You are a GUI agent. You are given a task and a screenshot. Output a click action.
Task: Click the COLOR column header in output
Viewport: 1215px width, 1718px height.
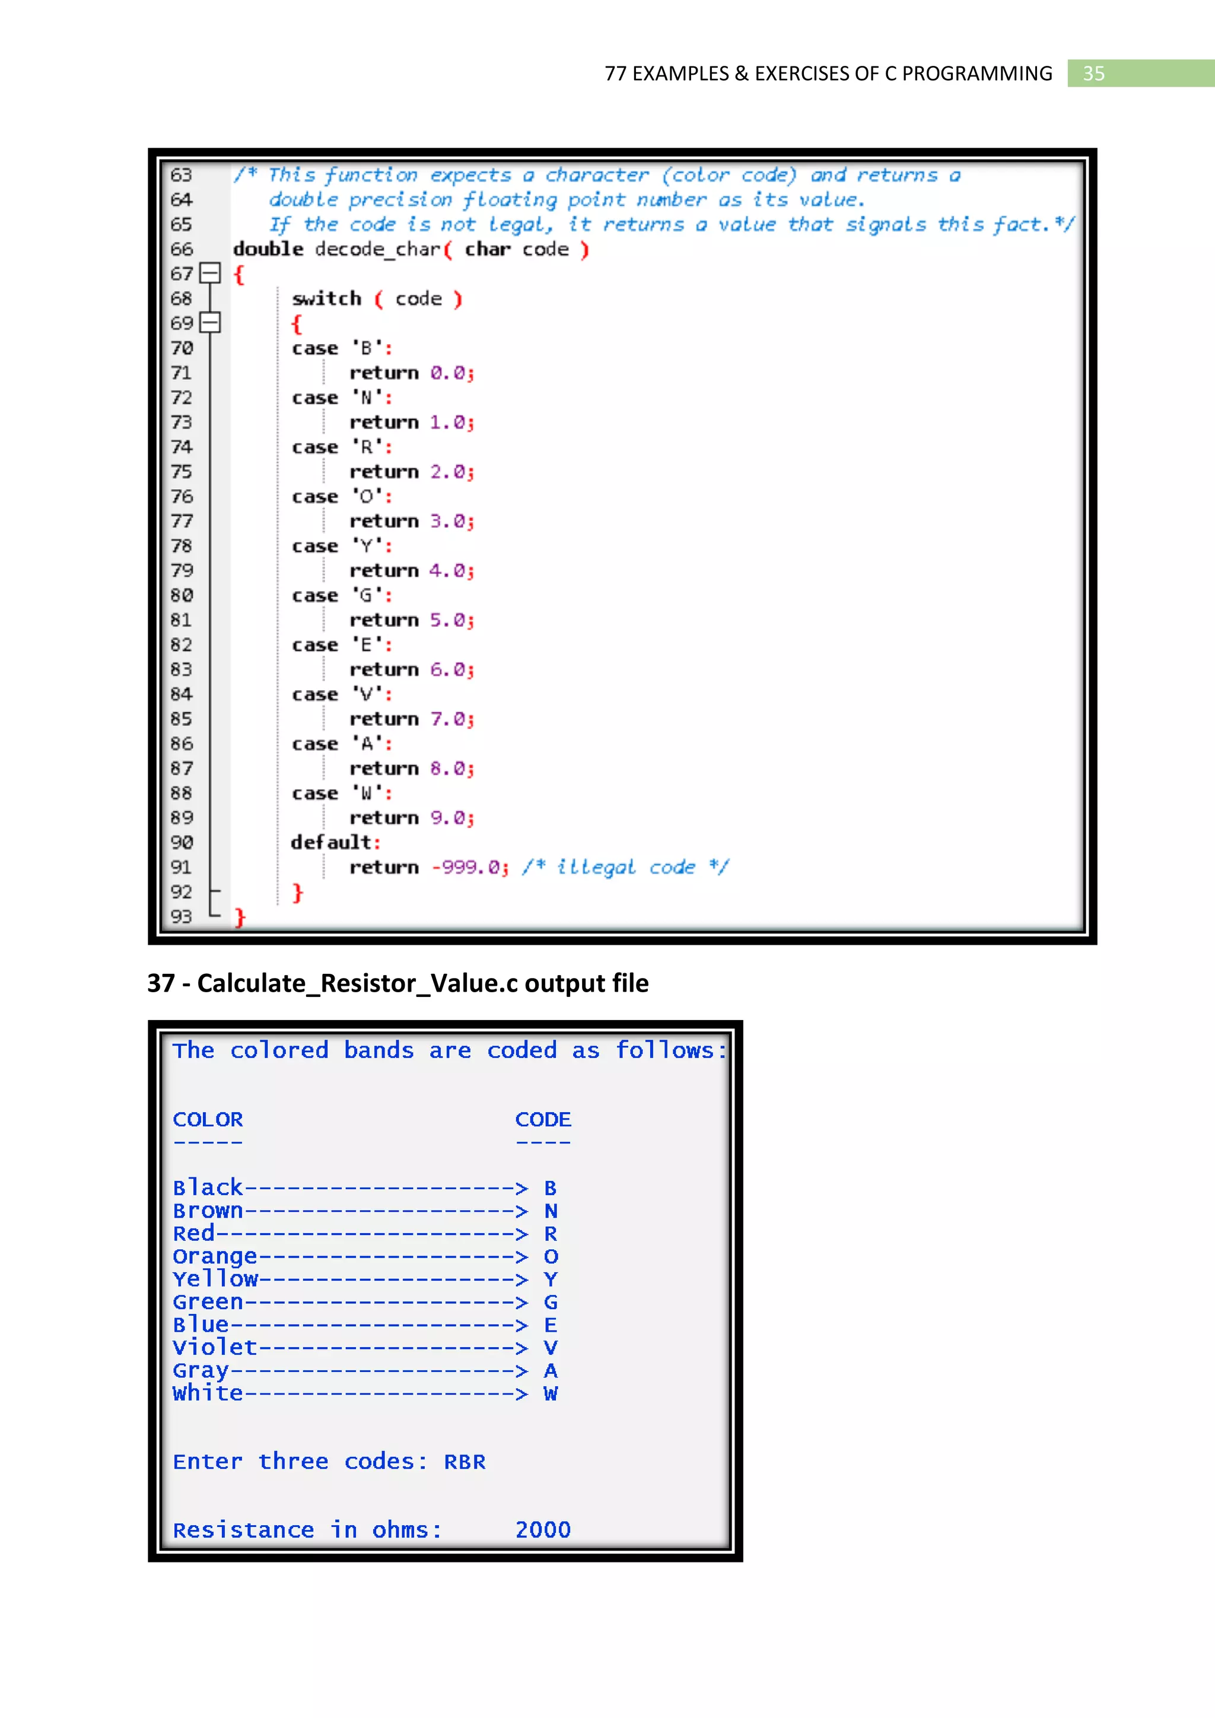pyautogui.click(x=208, y=1119)
